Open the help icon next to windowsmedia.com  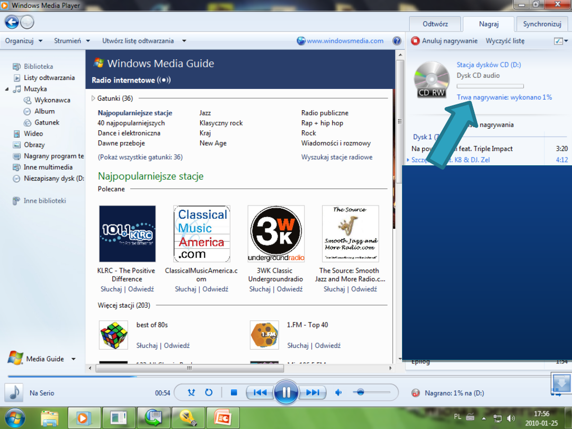click(397, 41)
